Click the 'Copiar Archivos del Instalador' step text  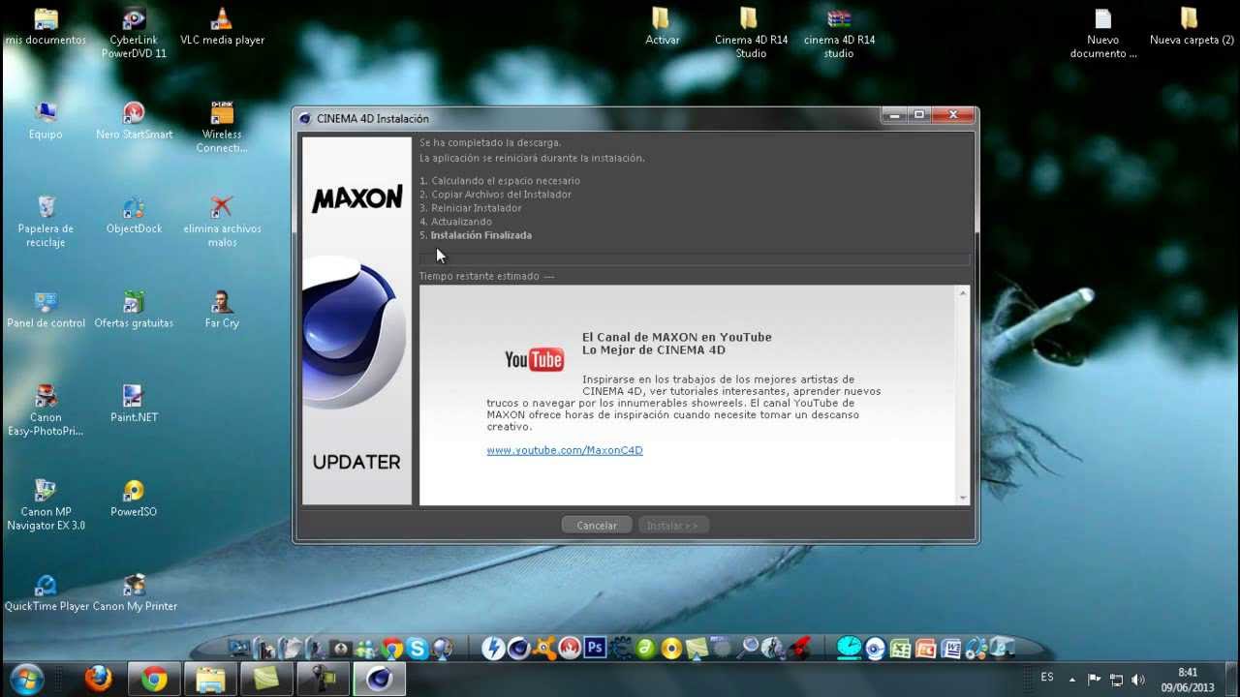tap(501, 195)
